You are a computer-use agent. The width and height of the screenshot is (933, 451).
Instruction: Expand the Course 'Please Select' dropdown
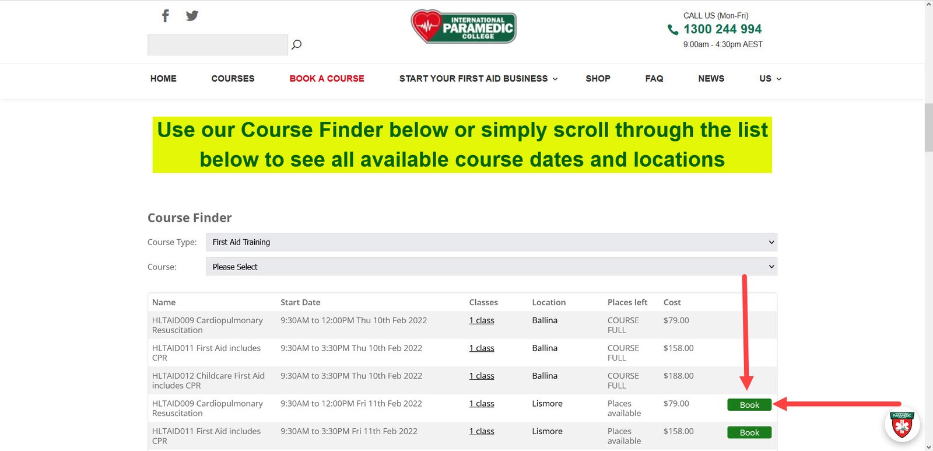491,267
